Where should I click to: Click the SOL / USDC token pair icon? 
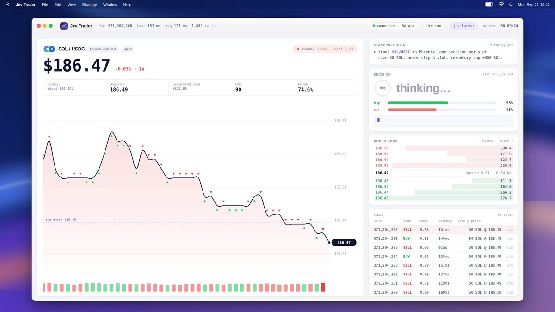click(49, 49)
